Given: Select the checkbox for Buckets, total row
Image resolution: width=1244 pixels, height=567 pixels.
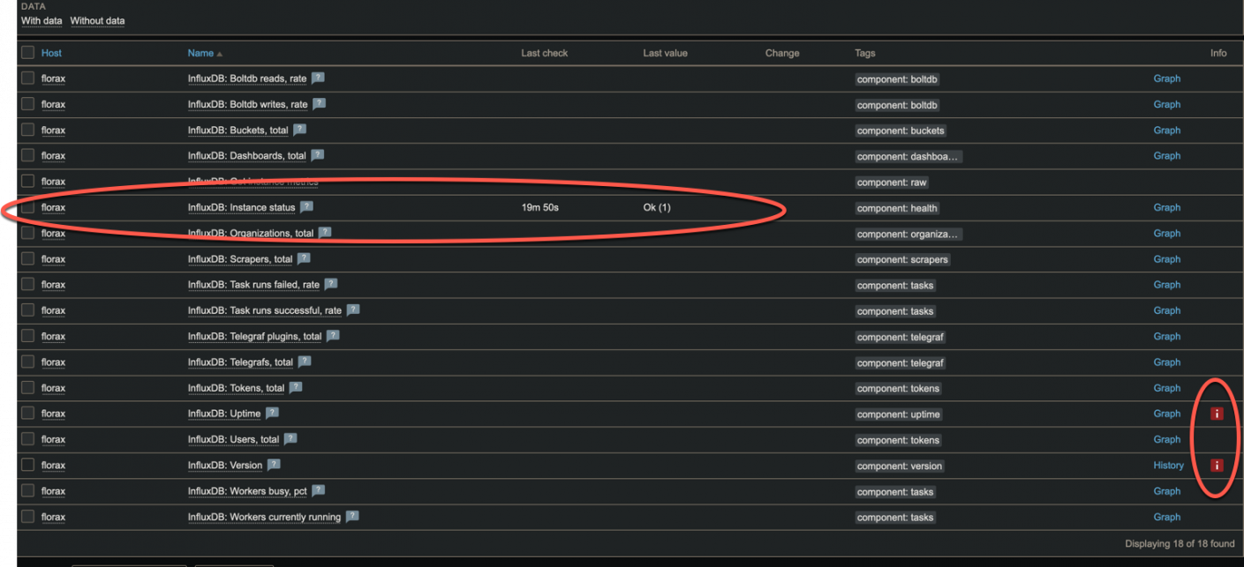Looking at the screenshot, I should (x=27, y=130).
